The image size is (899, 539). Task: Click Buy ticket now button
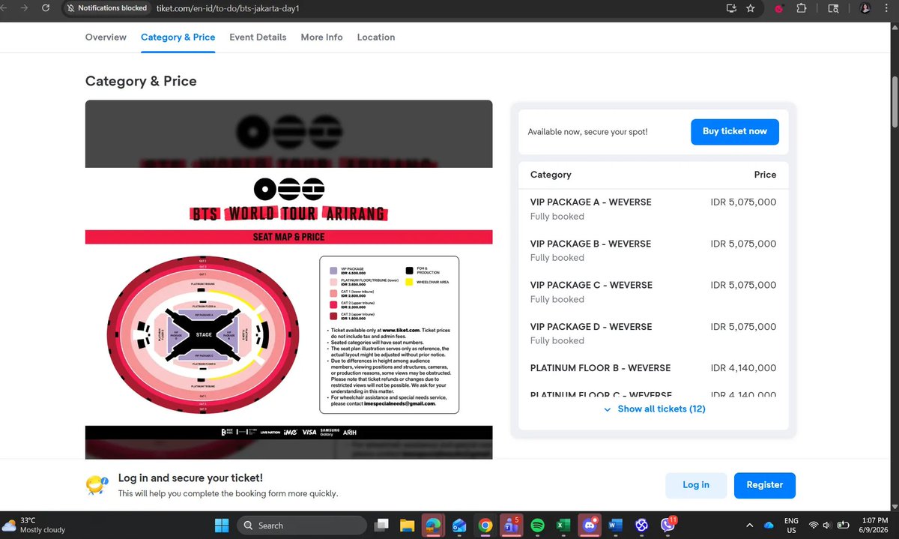click(x=734, y=131)
